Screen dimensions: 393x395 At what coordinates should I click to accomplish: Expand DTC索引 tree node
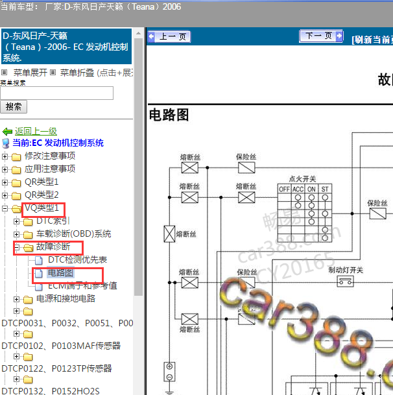click(x=16, y=221)
